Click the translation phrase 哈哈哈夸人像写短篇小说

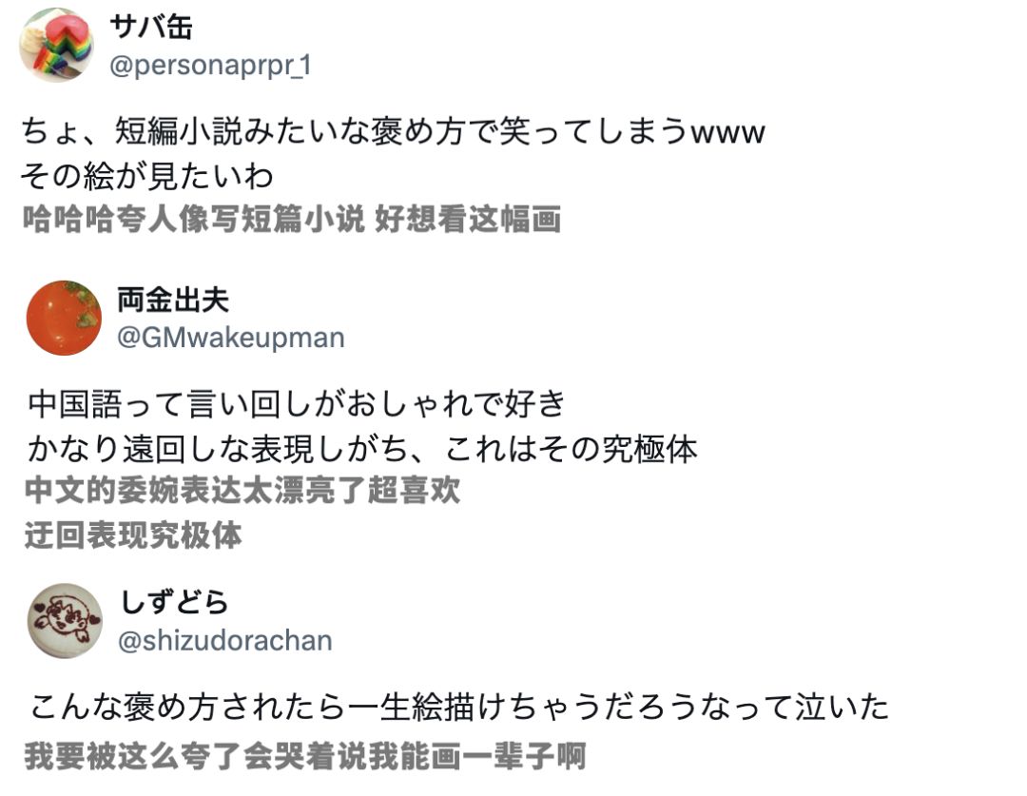coord(194,219)
